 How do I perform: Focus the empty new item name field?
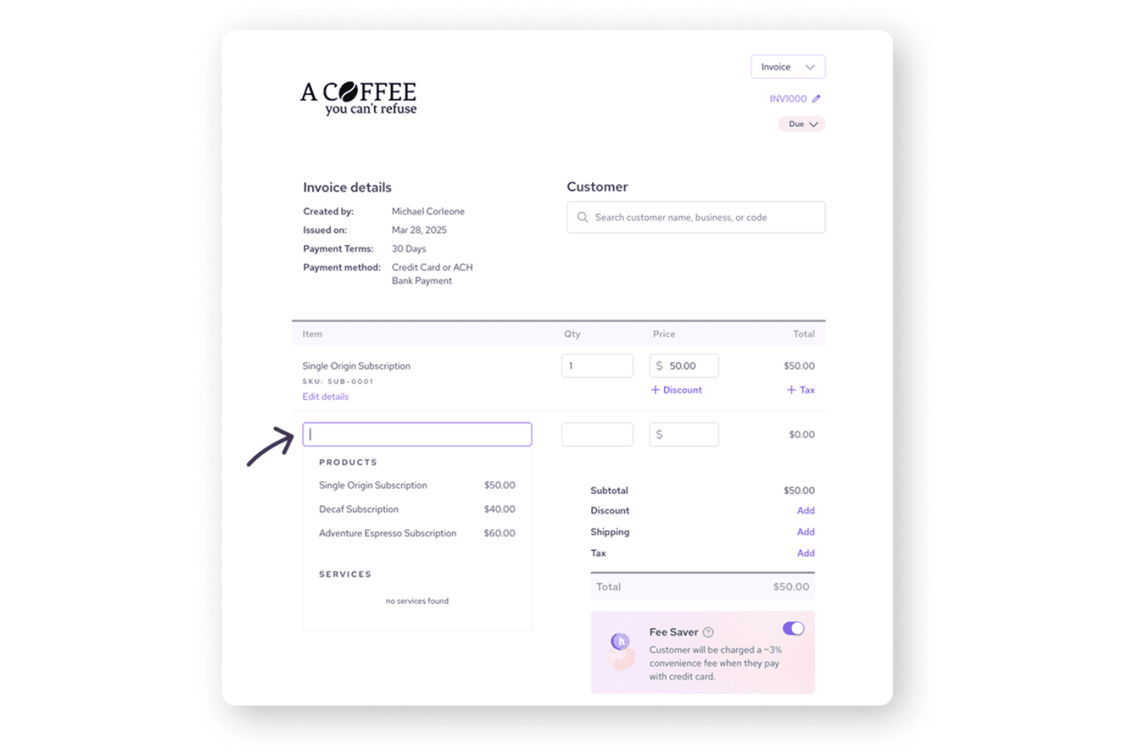point(417,434)
